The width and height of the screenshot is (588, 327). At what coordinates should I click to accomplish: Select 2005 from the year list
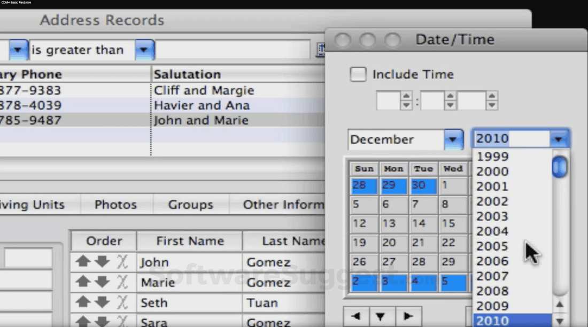[492, 246]
